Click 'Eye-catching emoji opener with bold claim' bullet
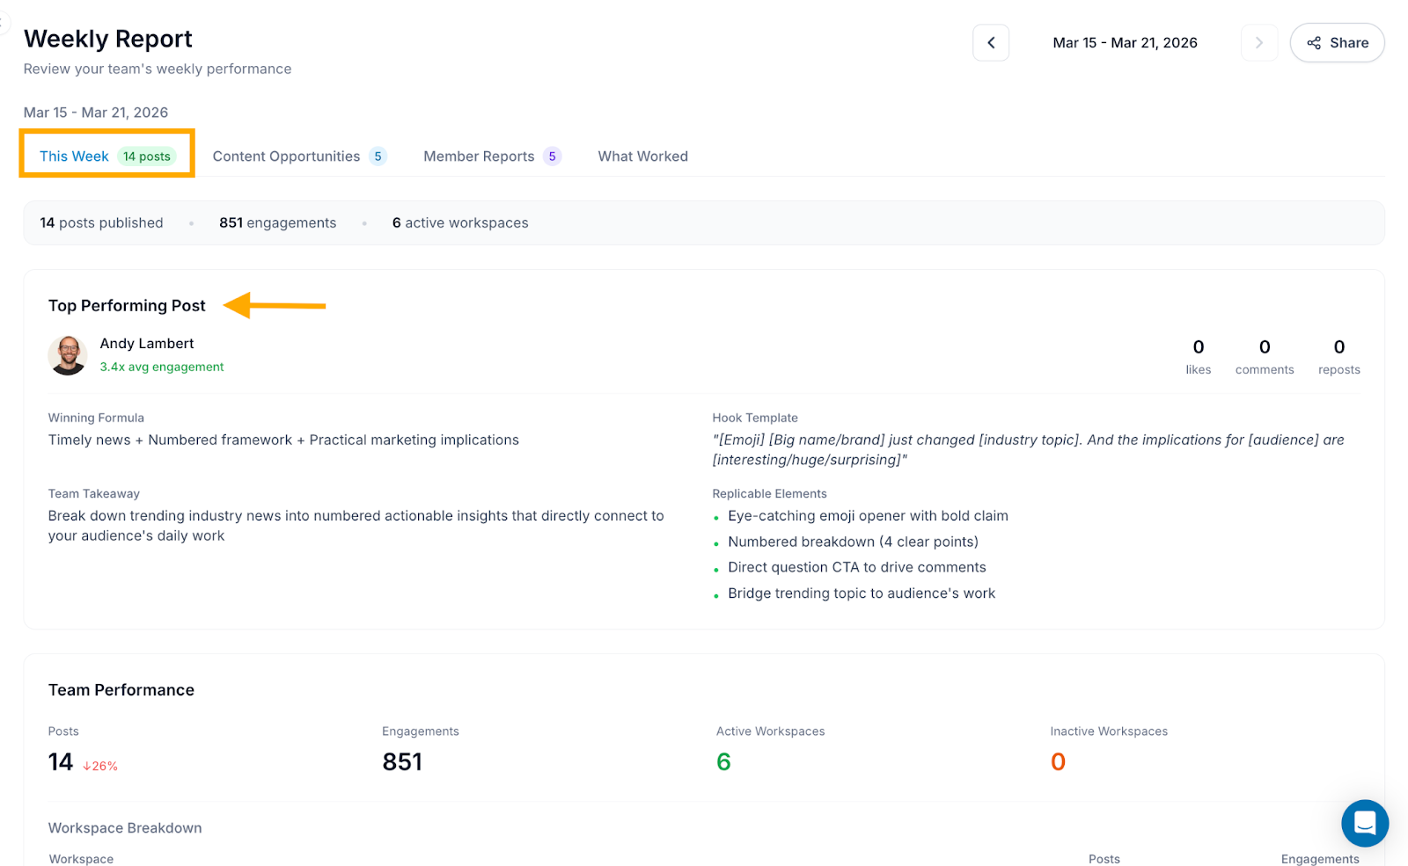 point(868,516)
